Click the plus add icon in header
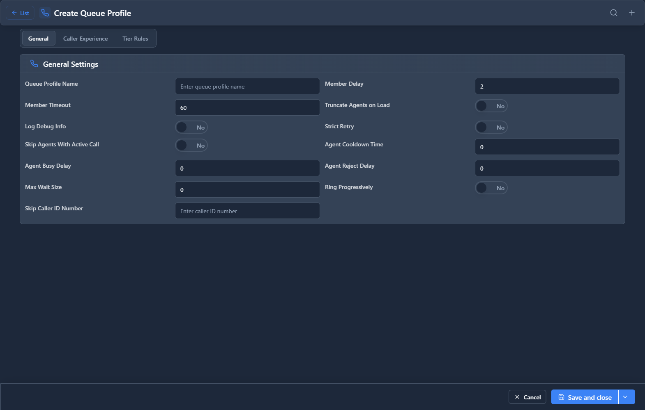The image size is (645, 410). click(x=631, y=13)
